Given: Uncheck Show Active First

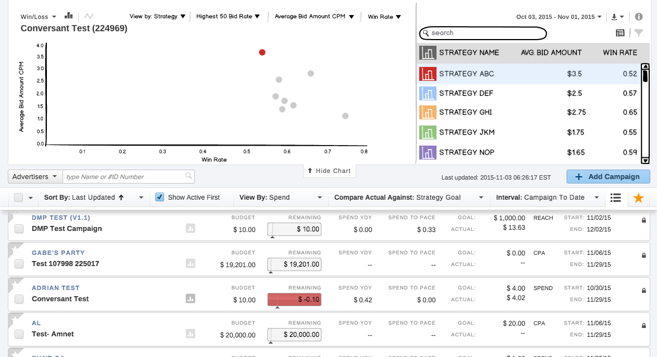Looking at the screenshot, I should click(x=160, y=197).
